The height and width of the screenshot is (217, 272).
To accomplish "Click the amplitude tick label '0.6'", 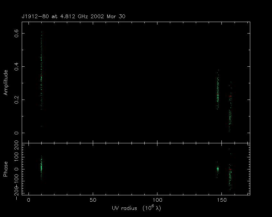I will coord(16,33).
